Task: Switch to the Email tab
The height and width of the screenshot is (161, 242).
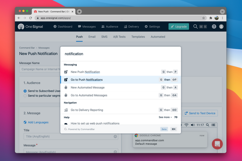Action: 92,37
